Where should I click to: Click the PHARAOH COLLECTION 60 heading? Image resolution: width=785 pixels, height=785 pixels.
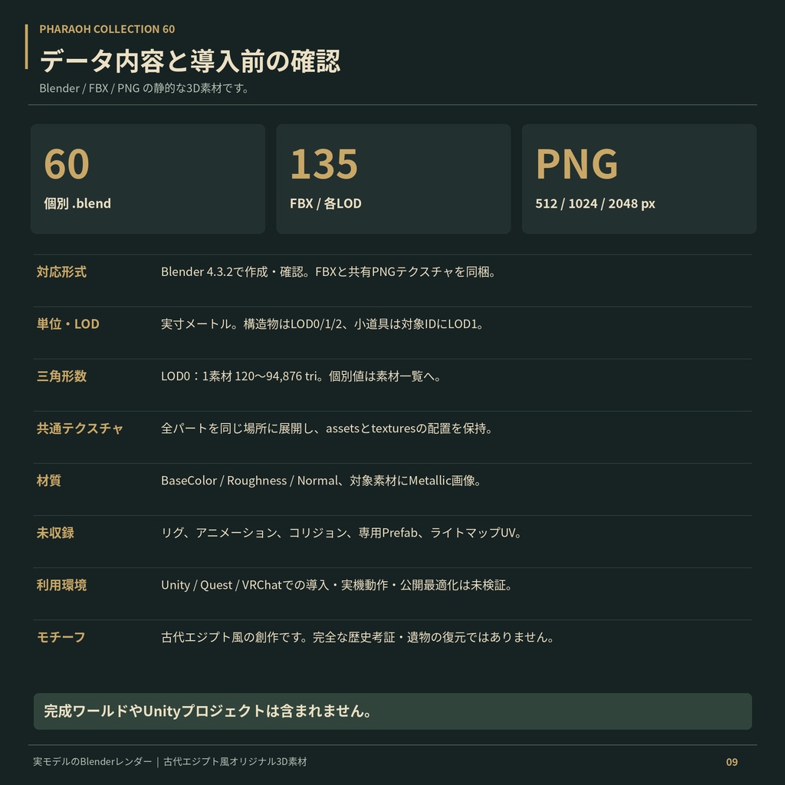(107, 29)
